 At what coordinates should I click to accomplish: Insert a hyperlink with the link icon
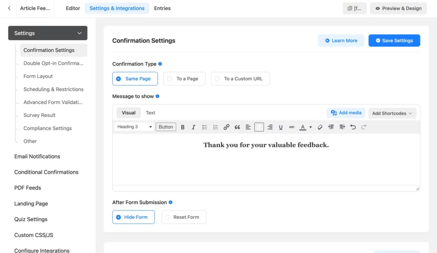(226, 127)
